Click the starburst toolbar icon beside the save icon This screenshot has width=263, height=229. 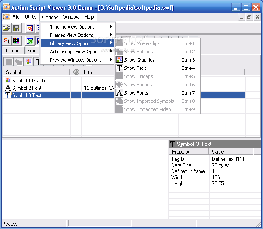click(30, 28)
